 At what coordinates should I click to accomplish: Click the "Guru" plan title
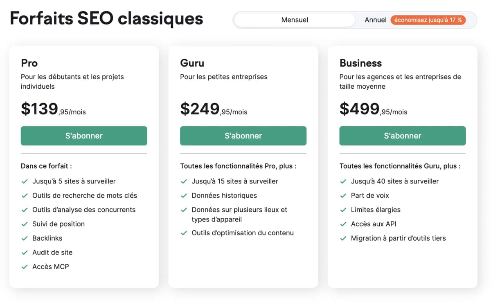[x=191, y=63]
